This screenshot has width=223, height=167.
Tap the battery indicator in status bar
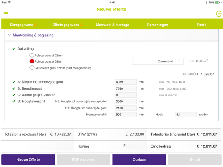pos(217,2)
